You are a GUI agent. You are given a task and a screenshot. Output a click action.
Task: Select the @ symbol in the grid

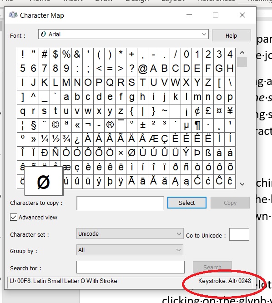pyautogui.click(x=142, y=69)
